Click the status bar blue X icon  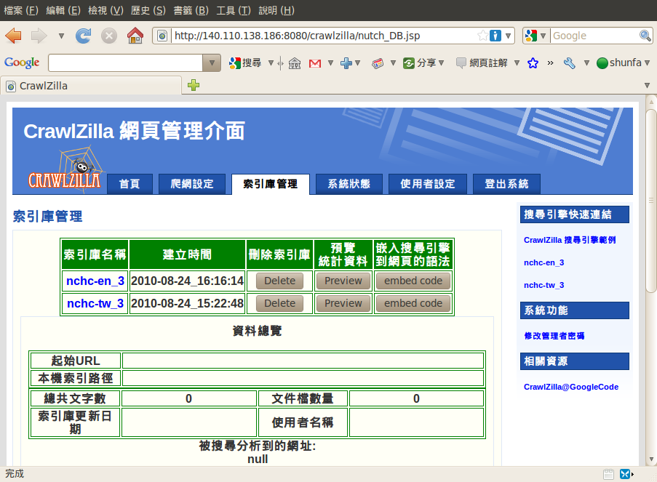tap(625, 474)
